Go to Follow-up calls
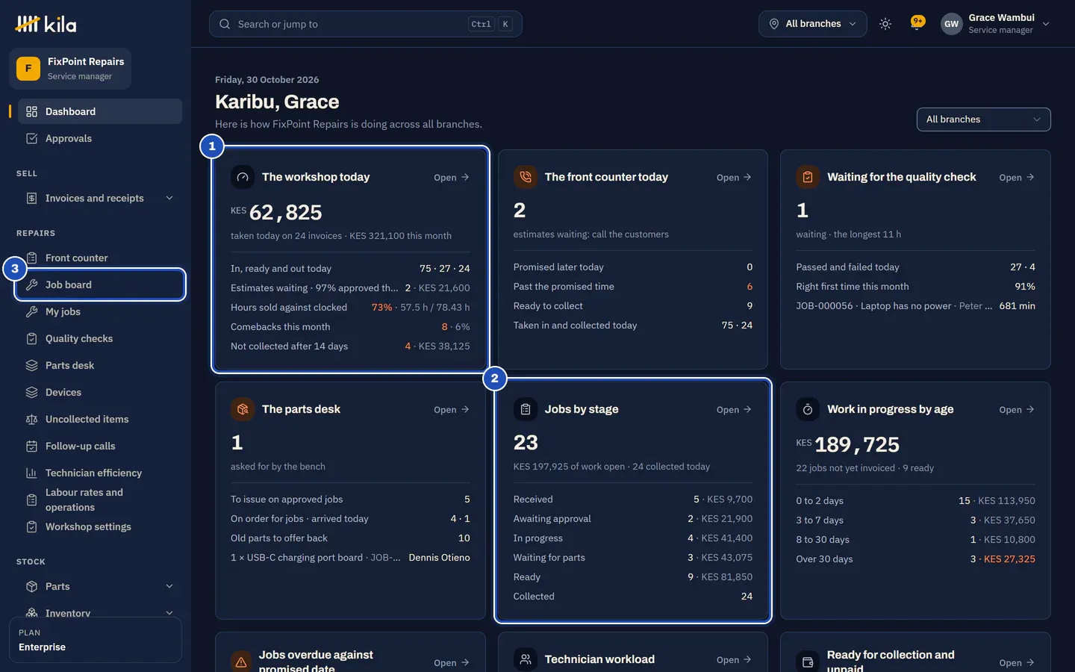The width and height of the screenshot is (1075, 672). click(99, 447)
